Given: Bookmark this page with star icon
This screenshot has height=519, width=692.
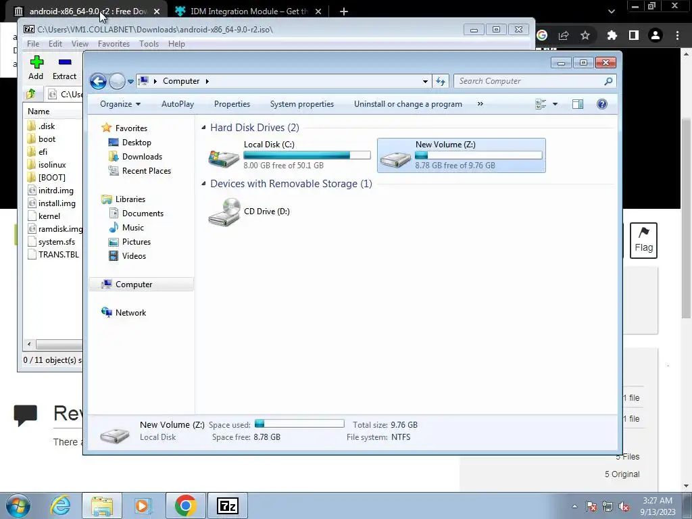Looking at the screenshot, I should pyautogui.click(x=585, y=35).
